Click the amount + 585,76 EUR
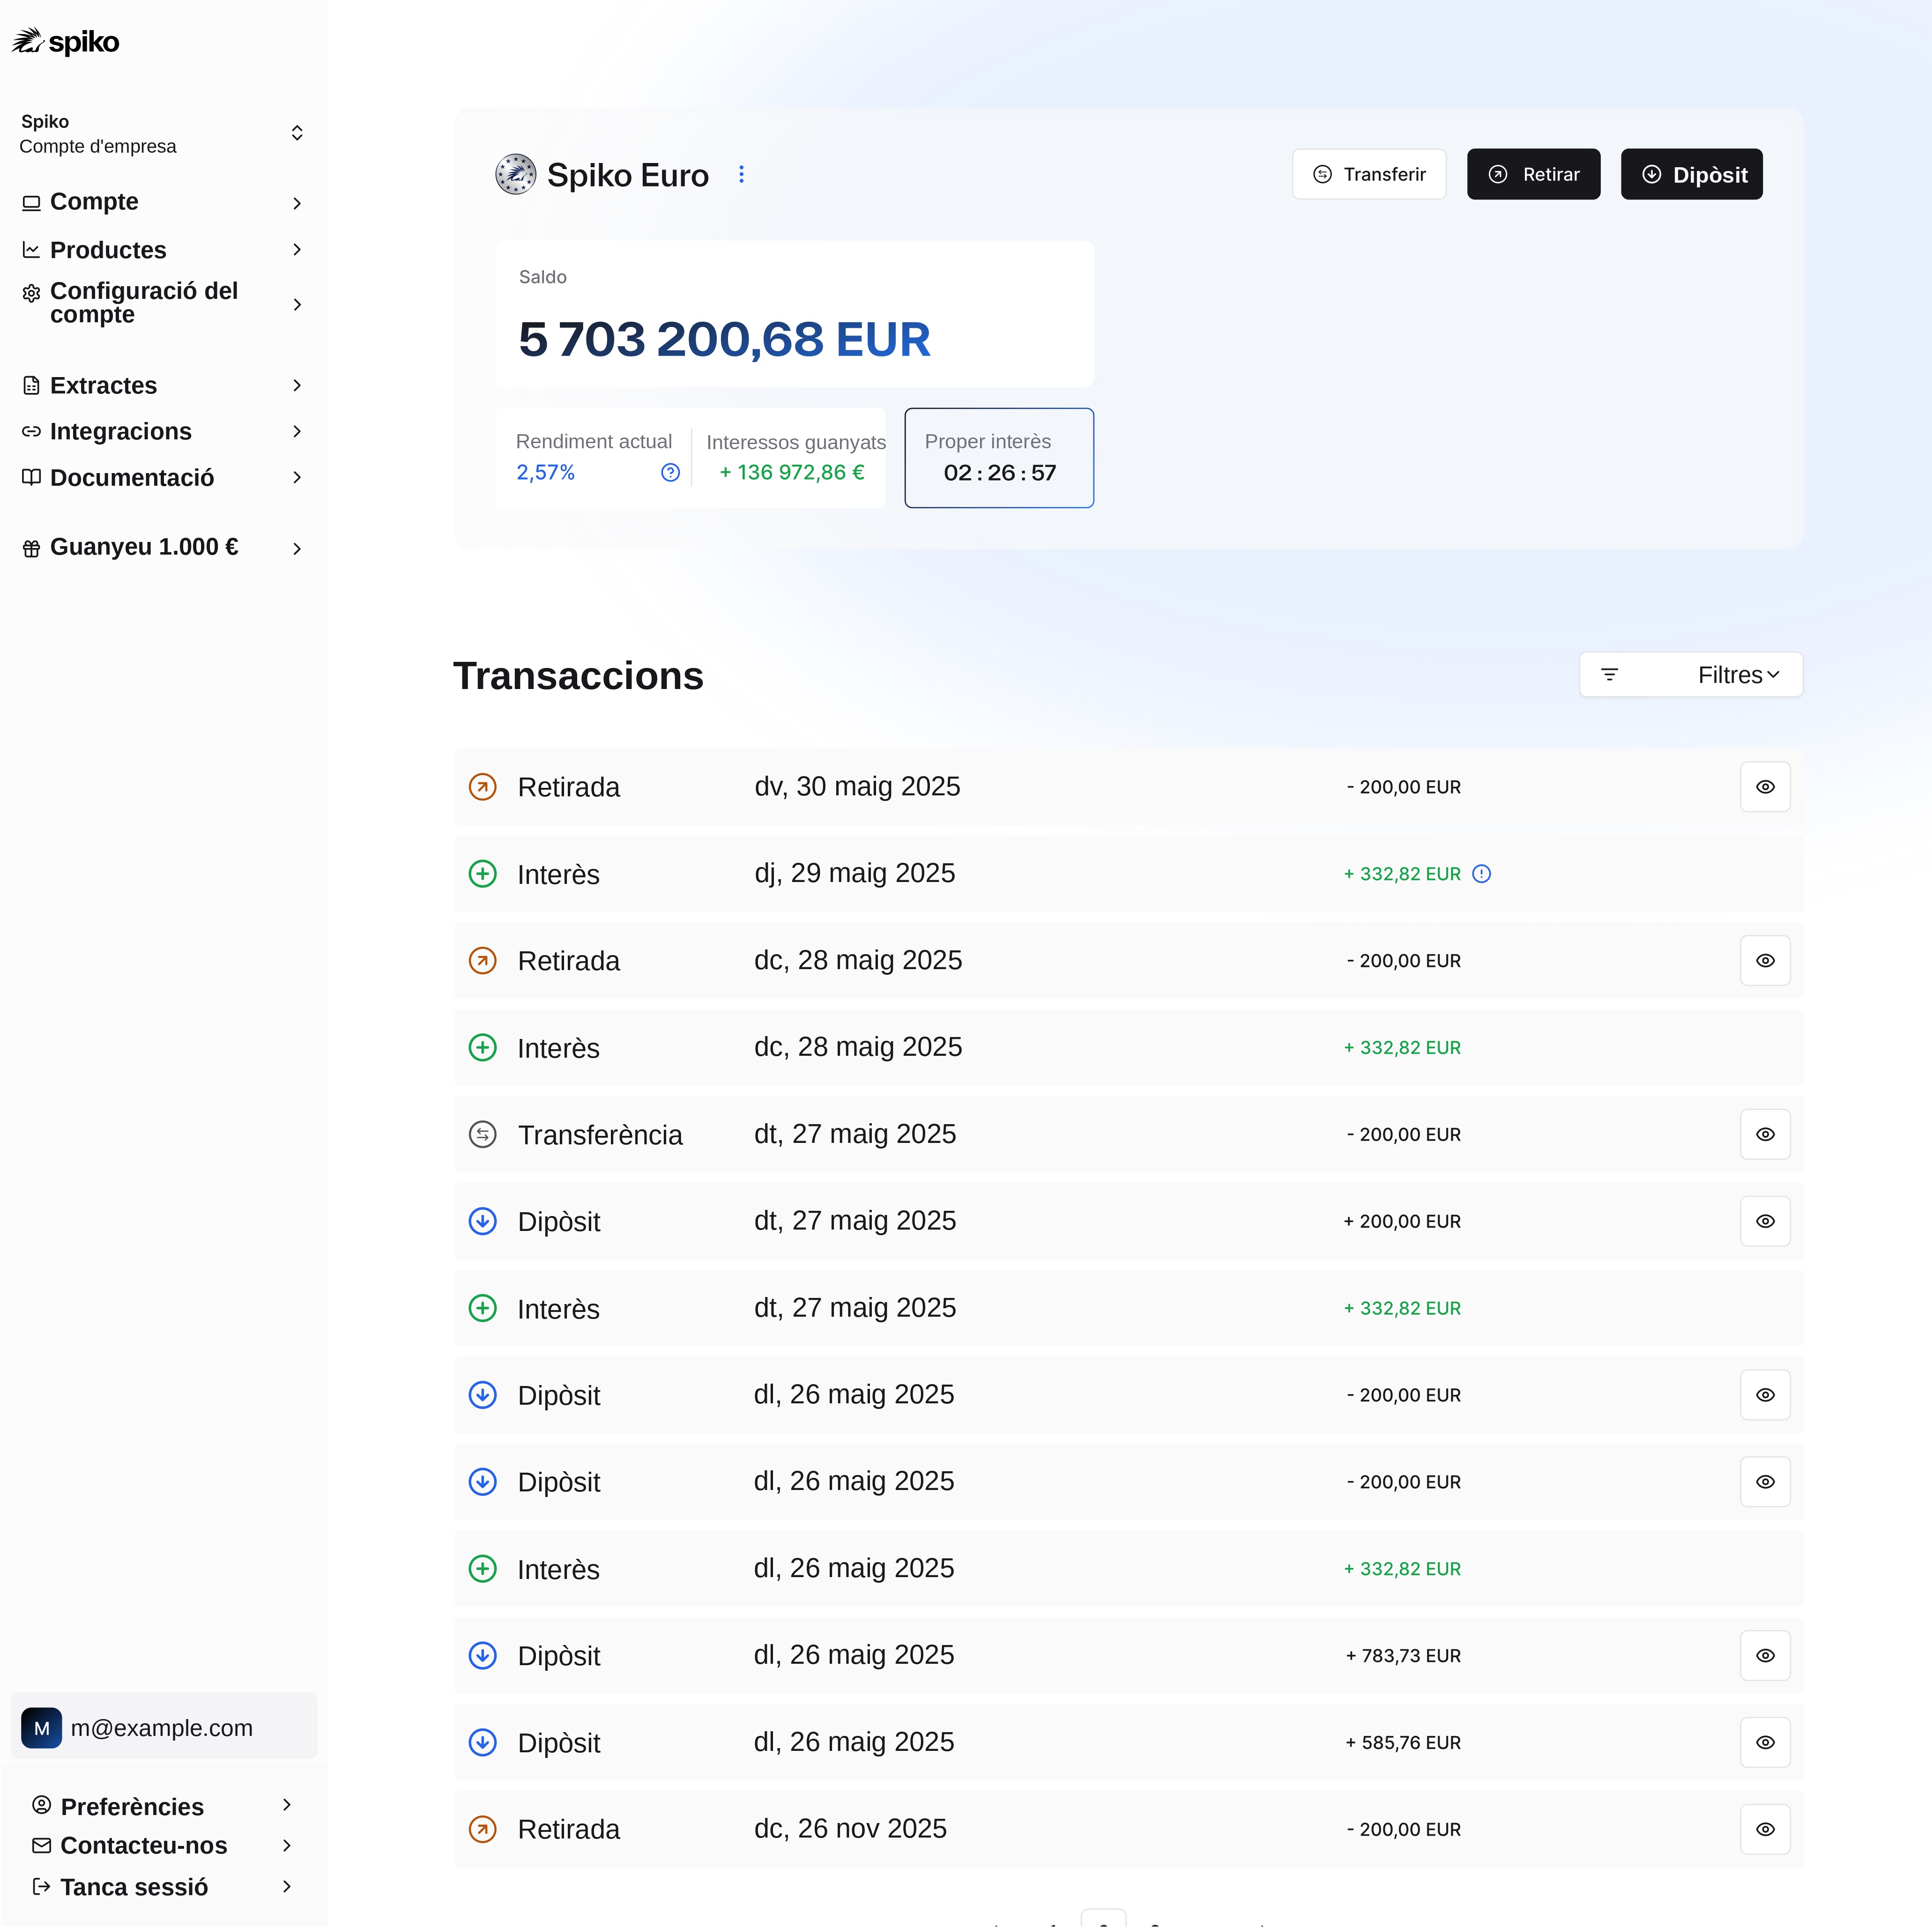 [1403, 1743]
